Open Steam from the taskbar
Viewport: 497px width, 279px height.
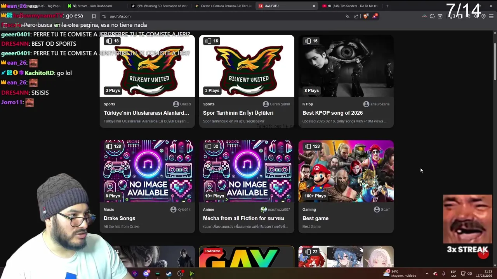pyautogui.click(x=169, y=274)
